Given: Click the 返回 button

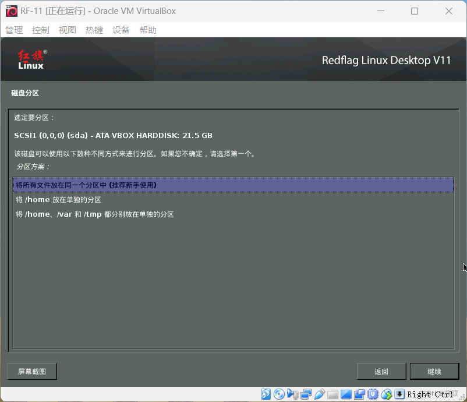Looking at the screenshot, I should tap(381, 371).
